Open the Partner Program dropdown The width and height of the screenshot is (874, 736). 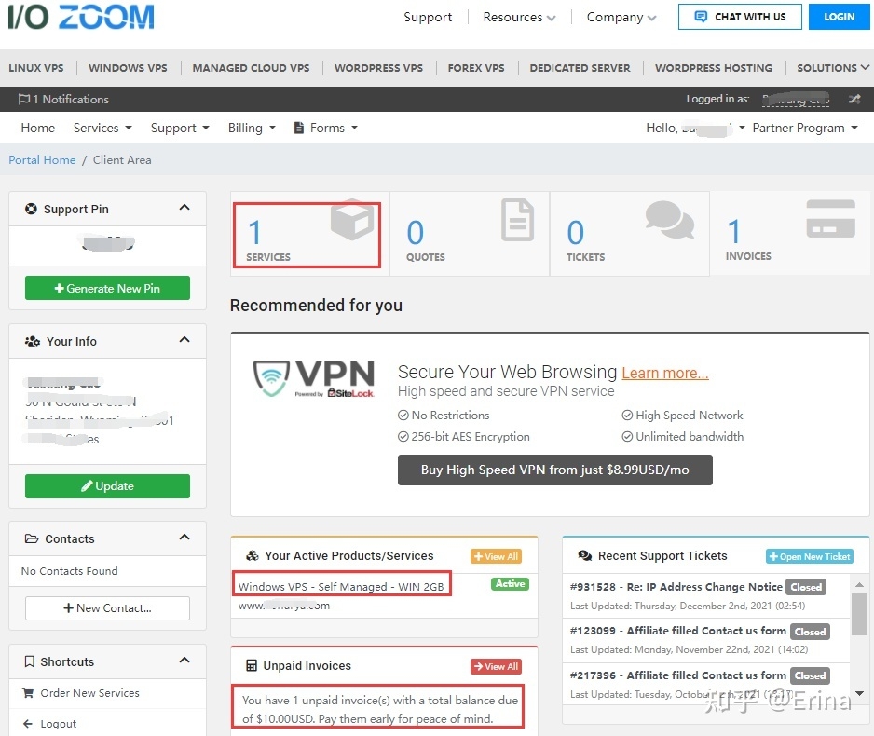click(x=805, y=128)
